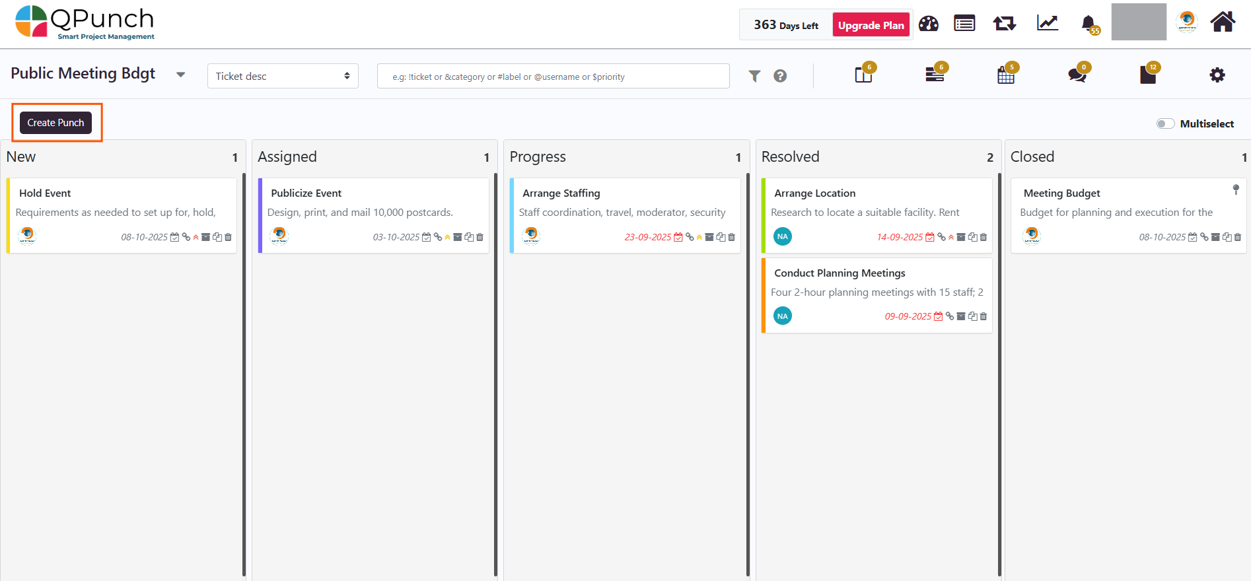The height and width of the screenshot is (581, 1251).
Task: Archive the Publicize Event card
Action: point(458,237)
